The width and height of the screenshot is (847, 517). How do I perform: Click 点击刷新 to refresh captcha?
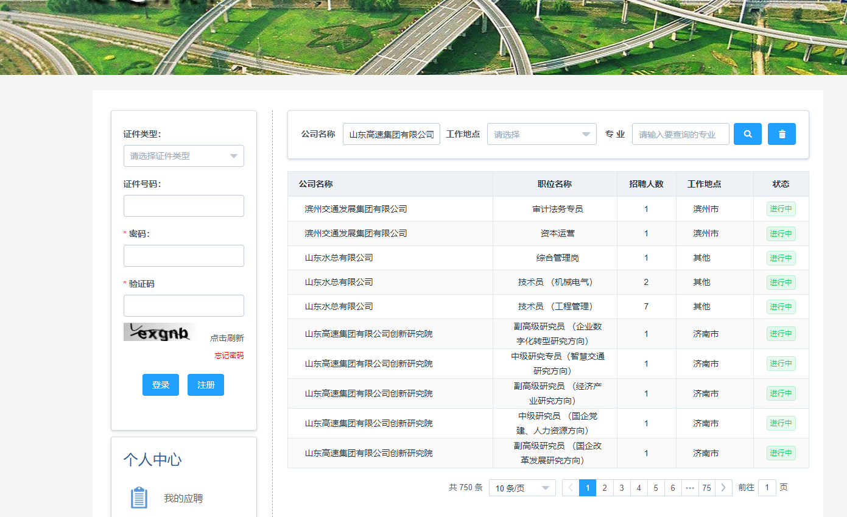tap(227, 338)
